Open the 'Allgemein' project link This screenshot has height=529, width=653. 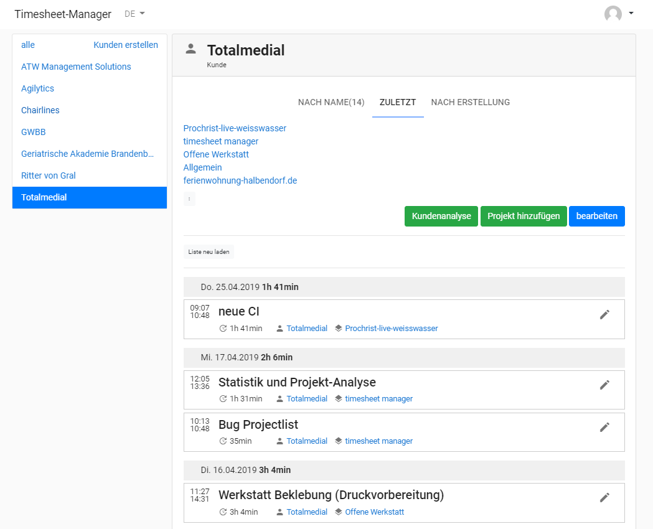202,168
